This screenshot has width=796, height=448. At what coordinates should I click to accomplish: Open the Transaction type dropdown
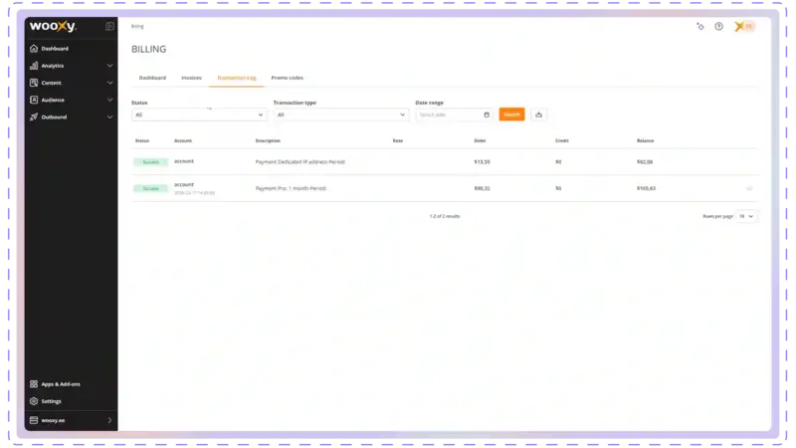point(341,114)
